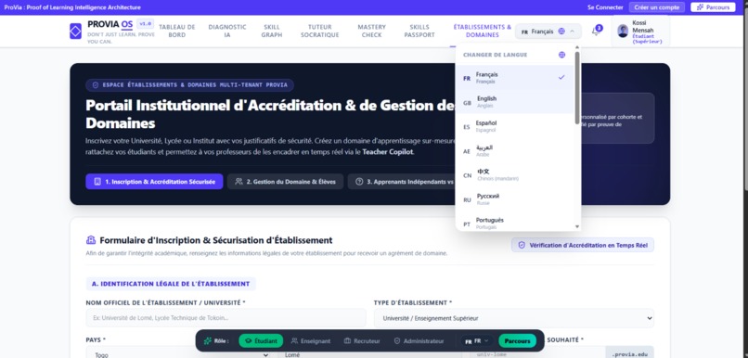
Task: Select Français in language list
Action: coord(515,77)
